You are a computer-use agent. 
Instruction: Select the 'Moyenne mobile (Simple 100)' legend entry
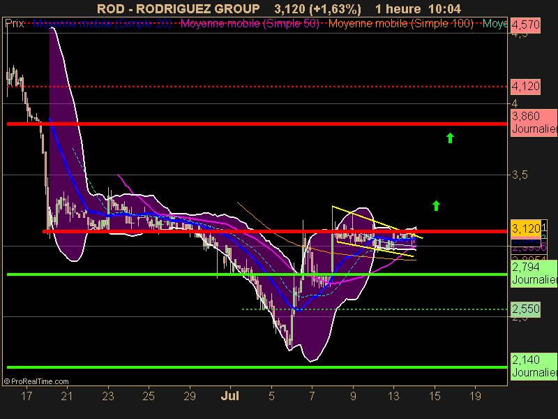pyautogui.click(x=401, y=24)
